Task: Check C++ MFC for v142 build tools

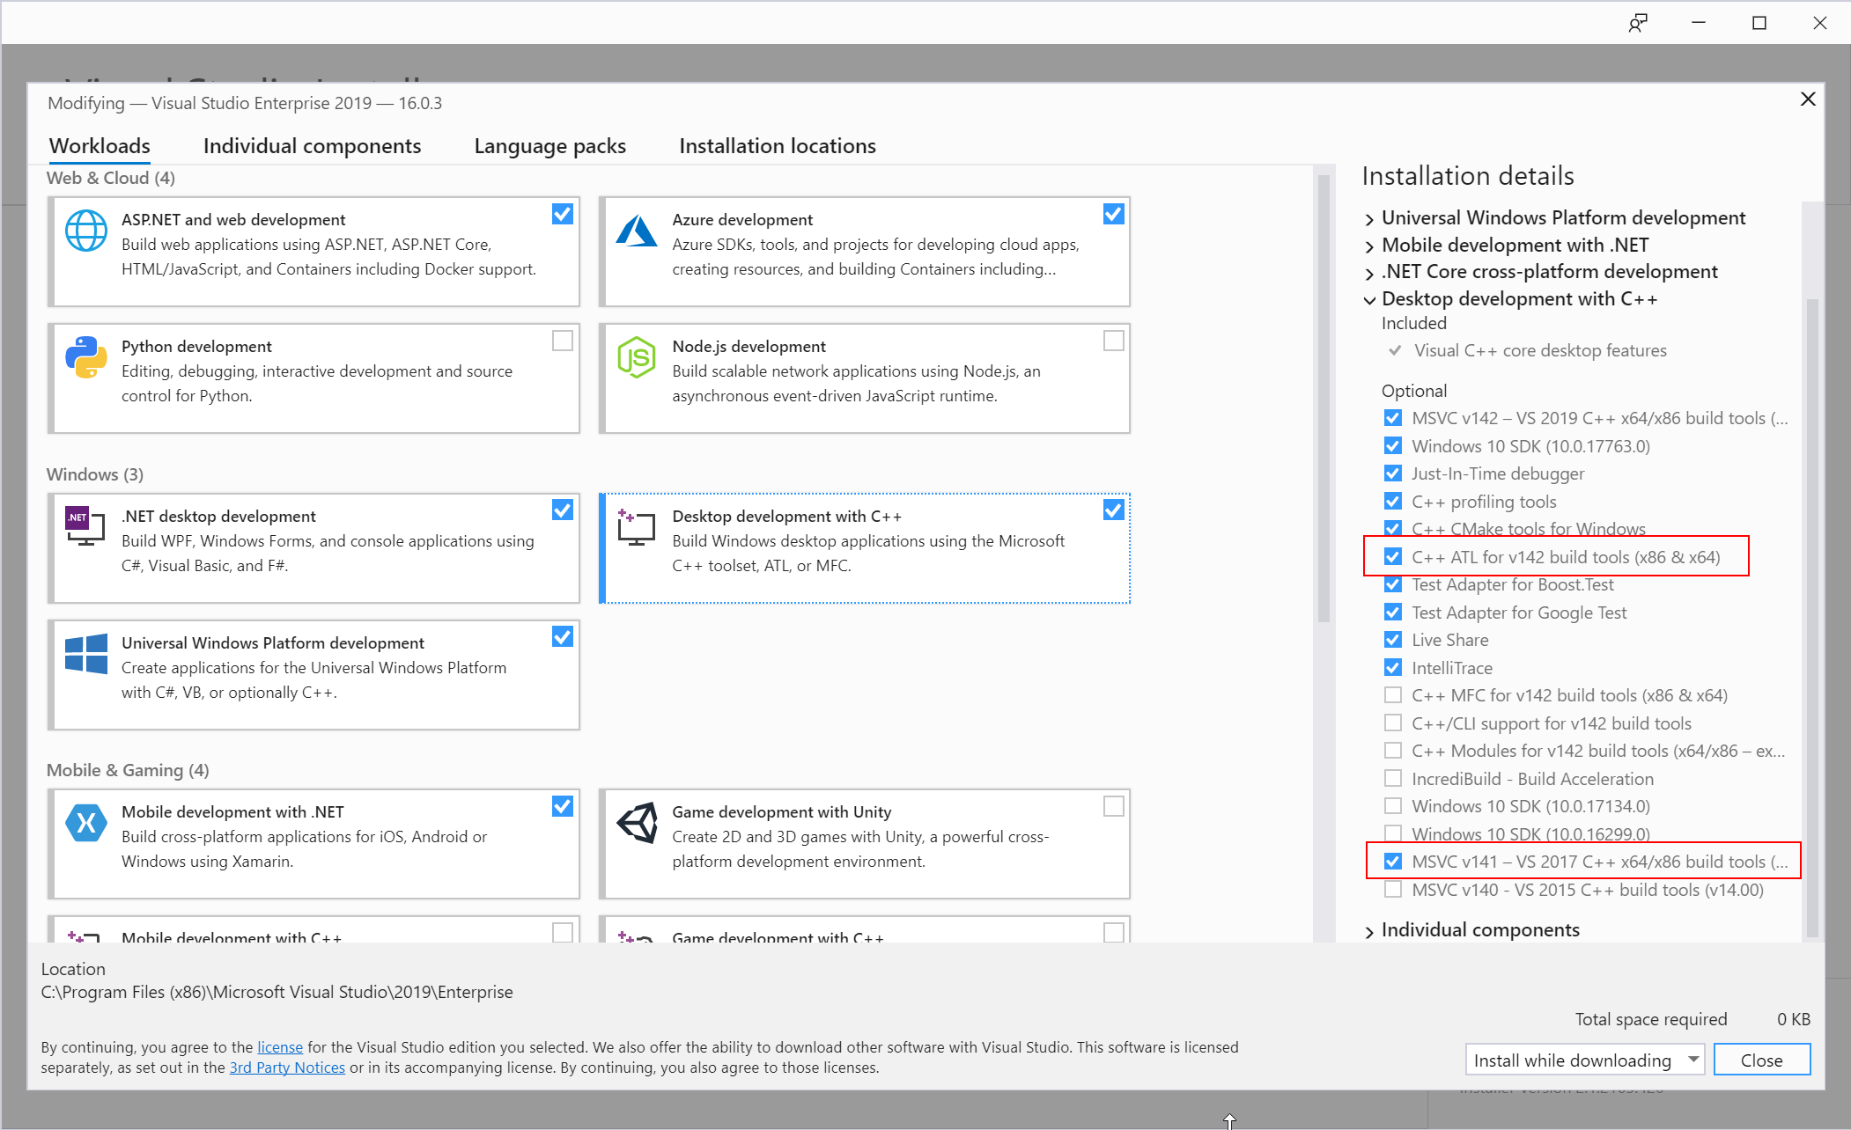Action: pos(1392,695)
